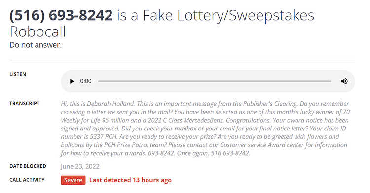Click the word Robocall in the heading
The height and width of the screenshot is (193, 370).
[37, 32]
